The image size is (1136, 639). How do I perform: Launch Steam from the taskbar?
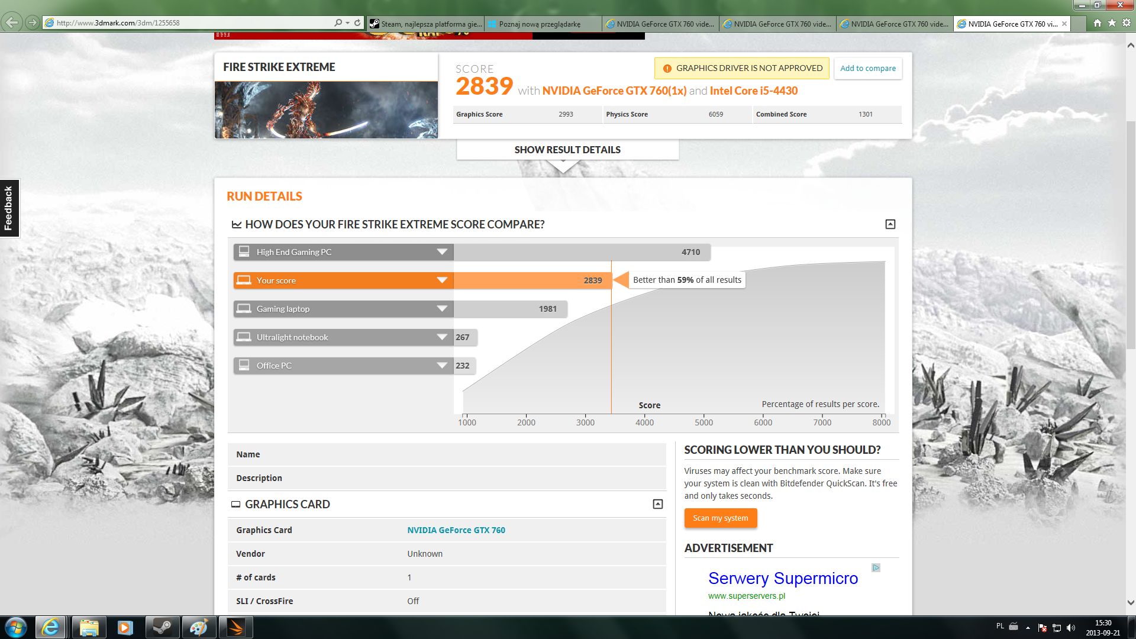coord(162,627)
